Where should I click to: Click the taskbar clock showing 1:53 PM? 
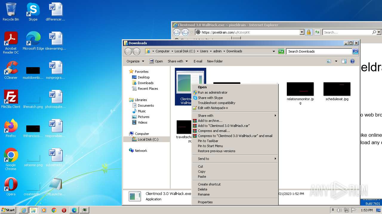pos(366,210)
